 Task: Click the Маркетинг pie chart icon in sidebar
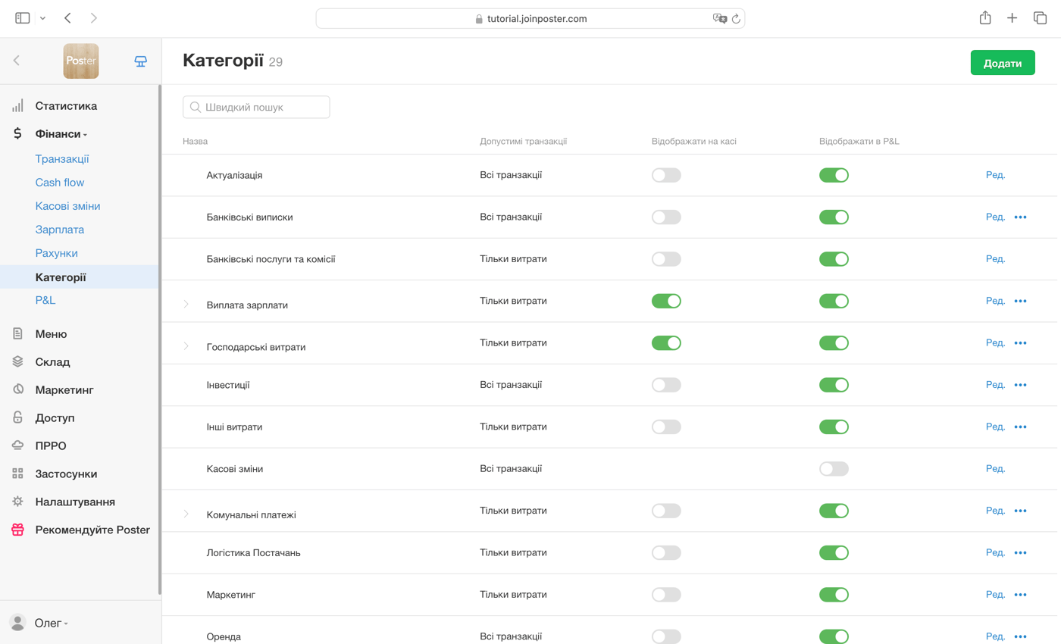tap(17, 390)
